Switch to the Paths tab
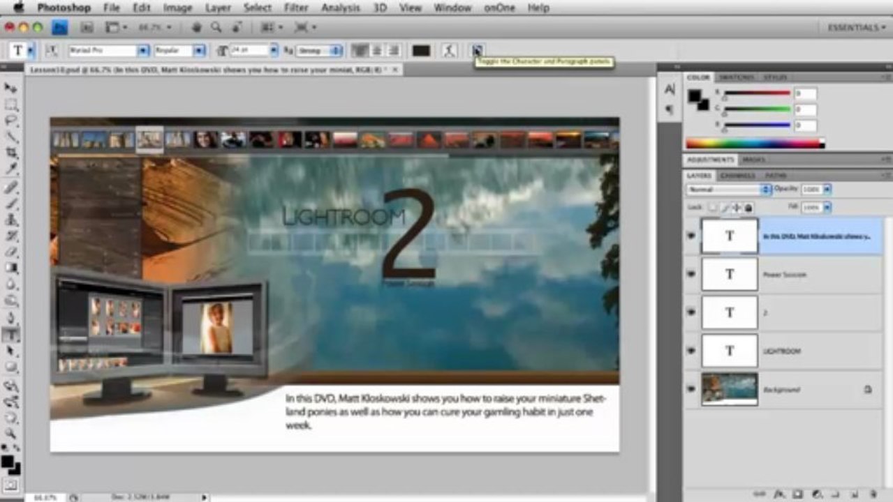893x502 pixels. click(776, 176)
